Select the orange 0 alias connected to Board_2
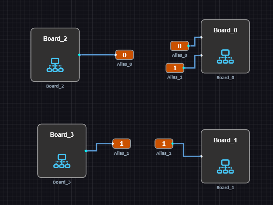273x205 pixels. 125,55
